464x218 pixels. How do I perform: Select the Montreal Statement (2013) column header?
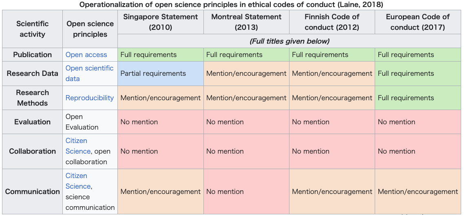click(x=246, y=22)
